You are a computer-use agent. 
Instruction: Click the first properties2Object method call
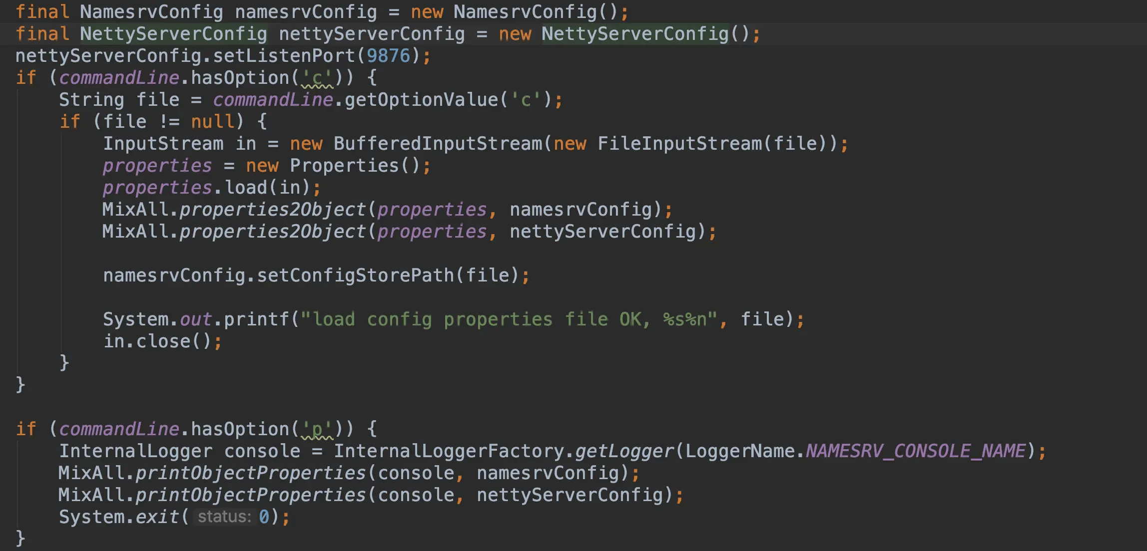tap(273, 210)
